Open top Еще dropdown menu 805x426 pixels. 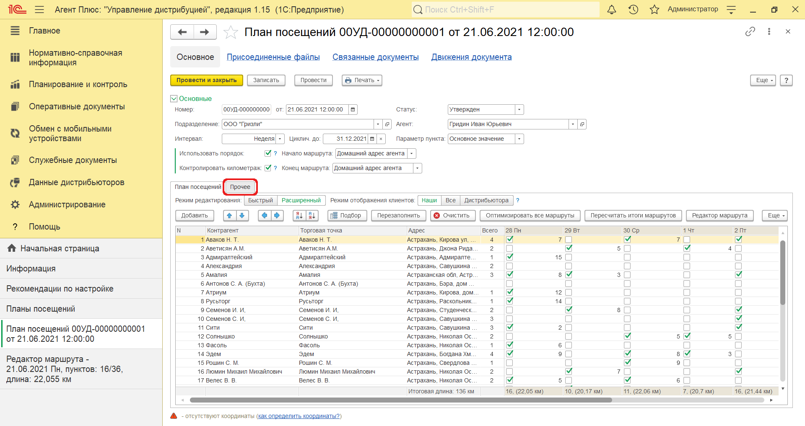click(x=763, y=80)
